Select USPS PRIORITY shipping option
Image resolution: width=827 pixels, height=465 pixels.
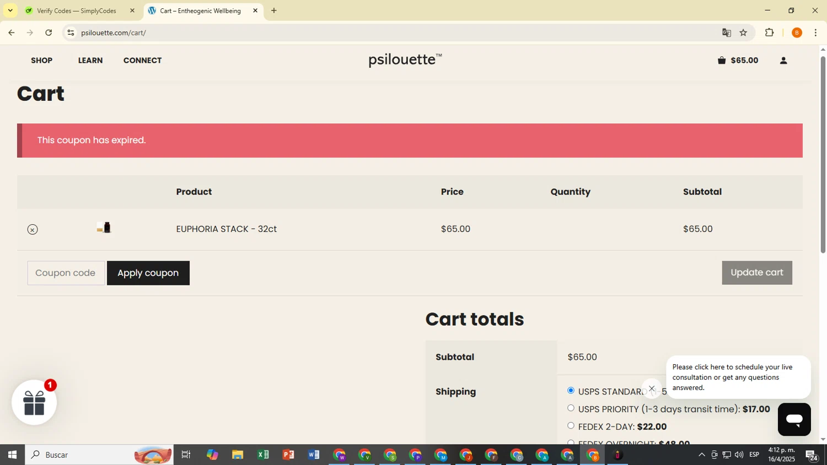click(x=571, y=408)
